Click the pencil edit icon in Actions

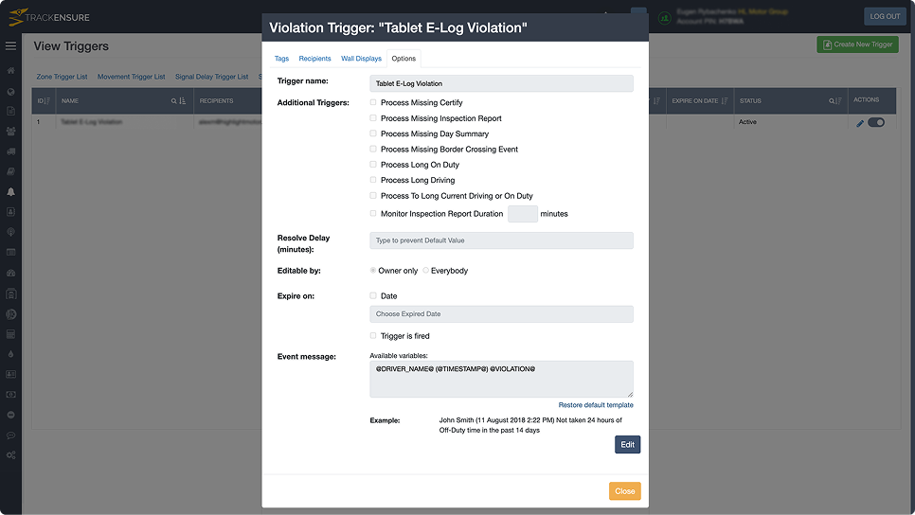(859, 123)
